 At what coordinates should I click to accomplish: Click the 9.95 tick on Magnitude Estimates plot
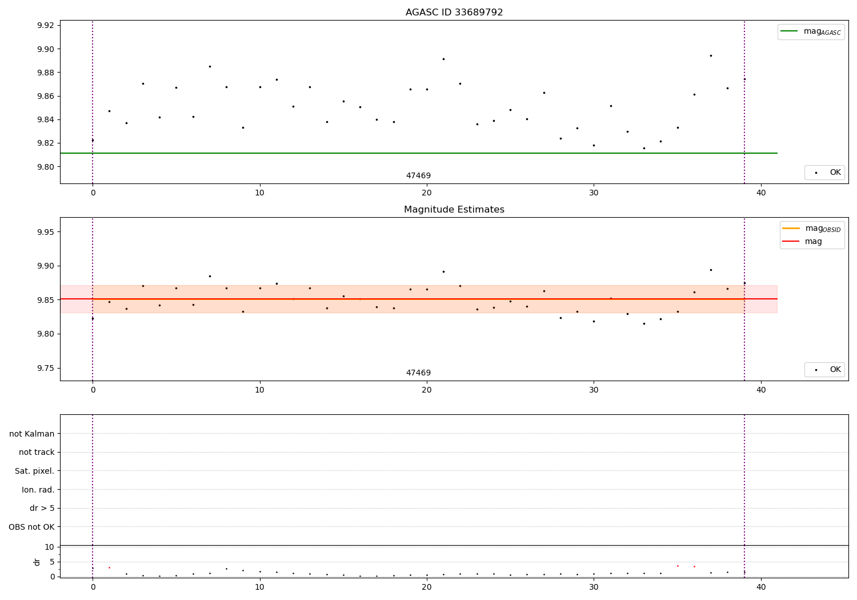45,232
